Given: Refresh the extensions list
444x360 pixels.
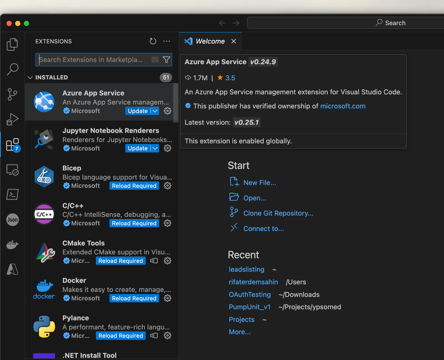Looking at the screenshot, I should pos(153,41).
